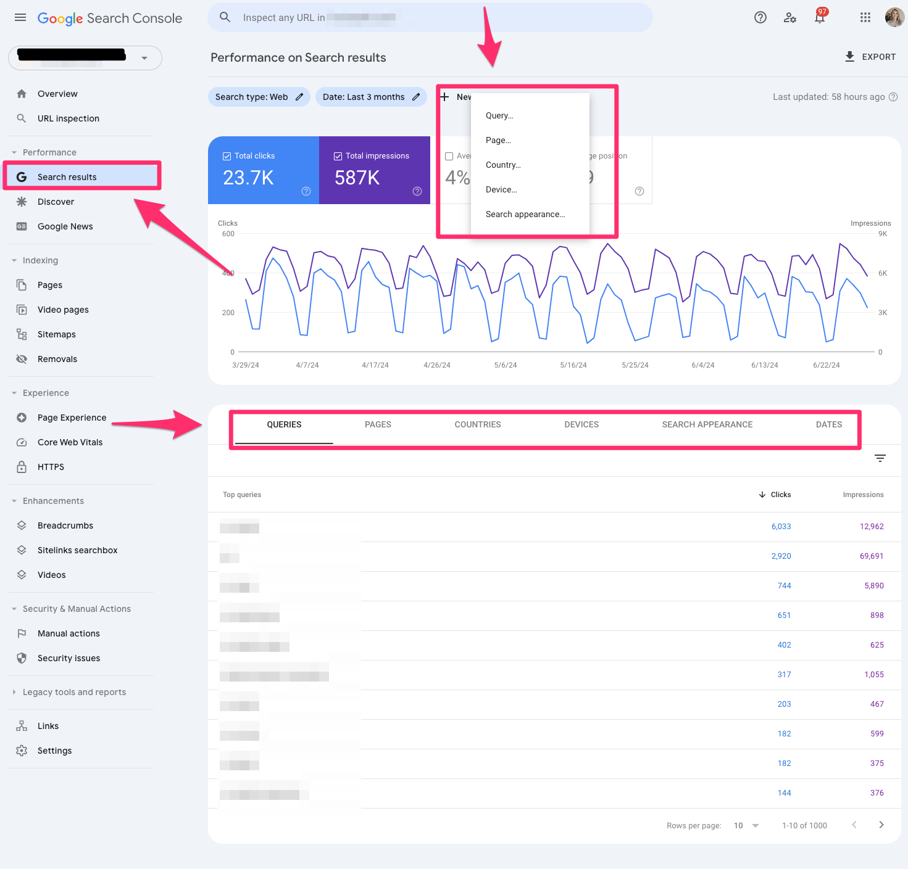The image size is (908, 869).
Task: Open help icon on Total impressions card
Action: [417, 191]
